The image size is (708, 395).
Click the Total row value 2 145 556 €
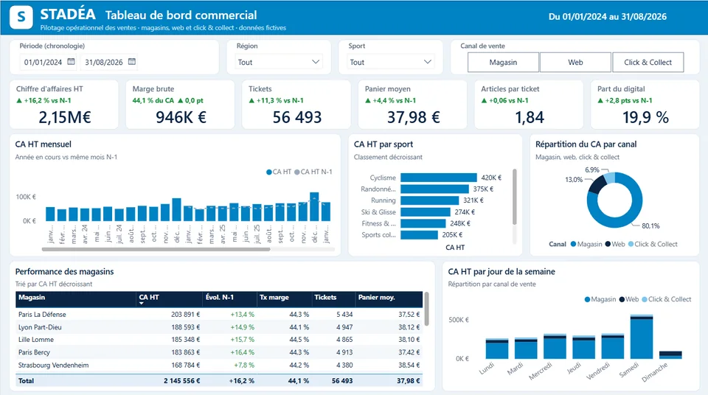tap(181, 380)
